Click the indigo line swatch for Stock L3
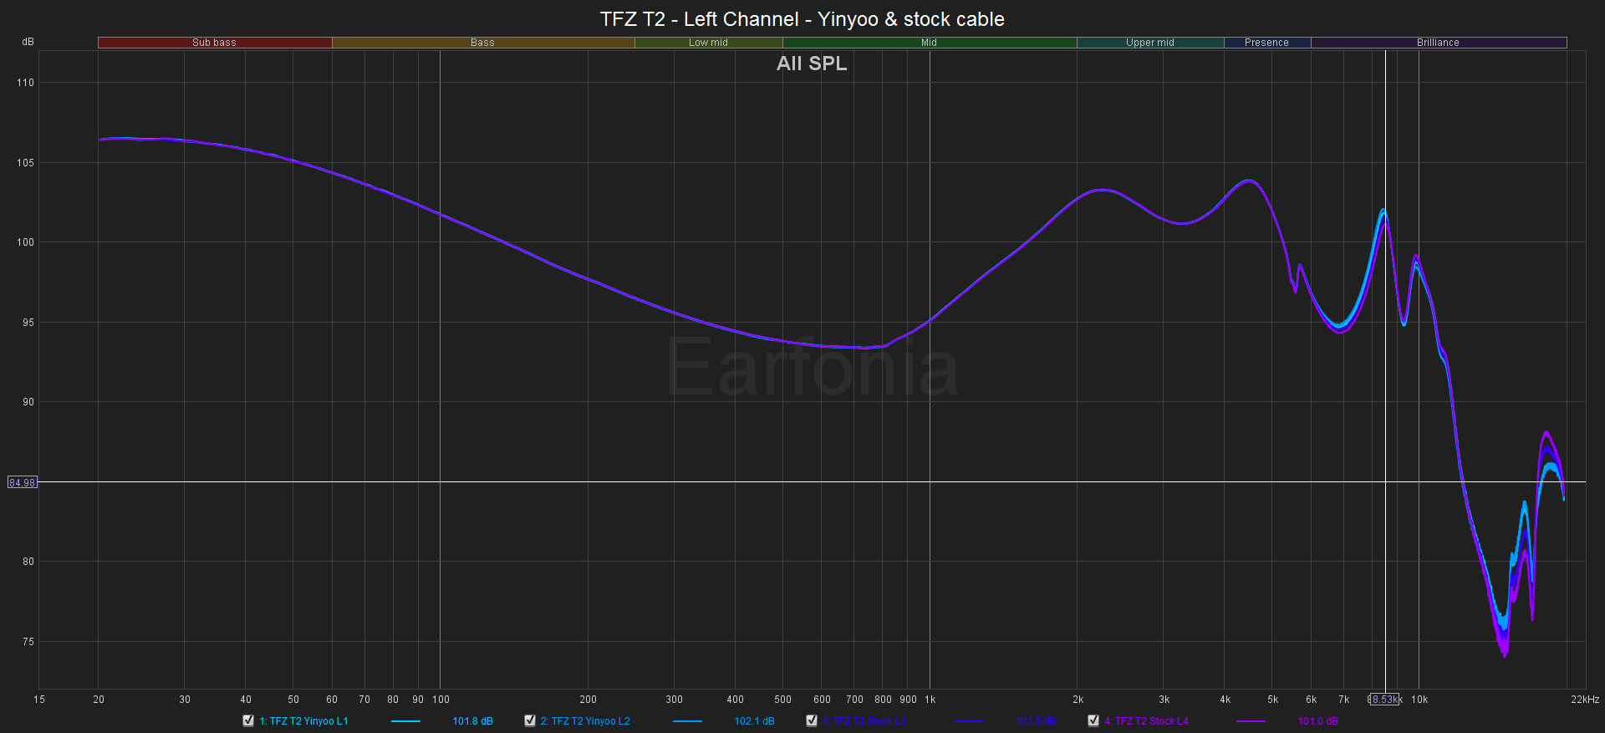Viewport: 1605px width, 733px height. click(x=969, y=721)
